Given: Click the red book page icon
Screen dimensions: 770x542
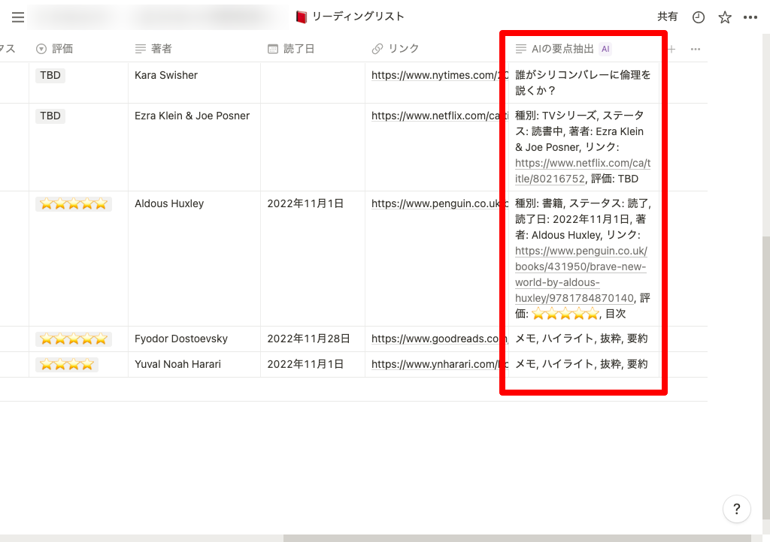Looking at the screenshot, I should pyautogui.click(x=302, y=17).
